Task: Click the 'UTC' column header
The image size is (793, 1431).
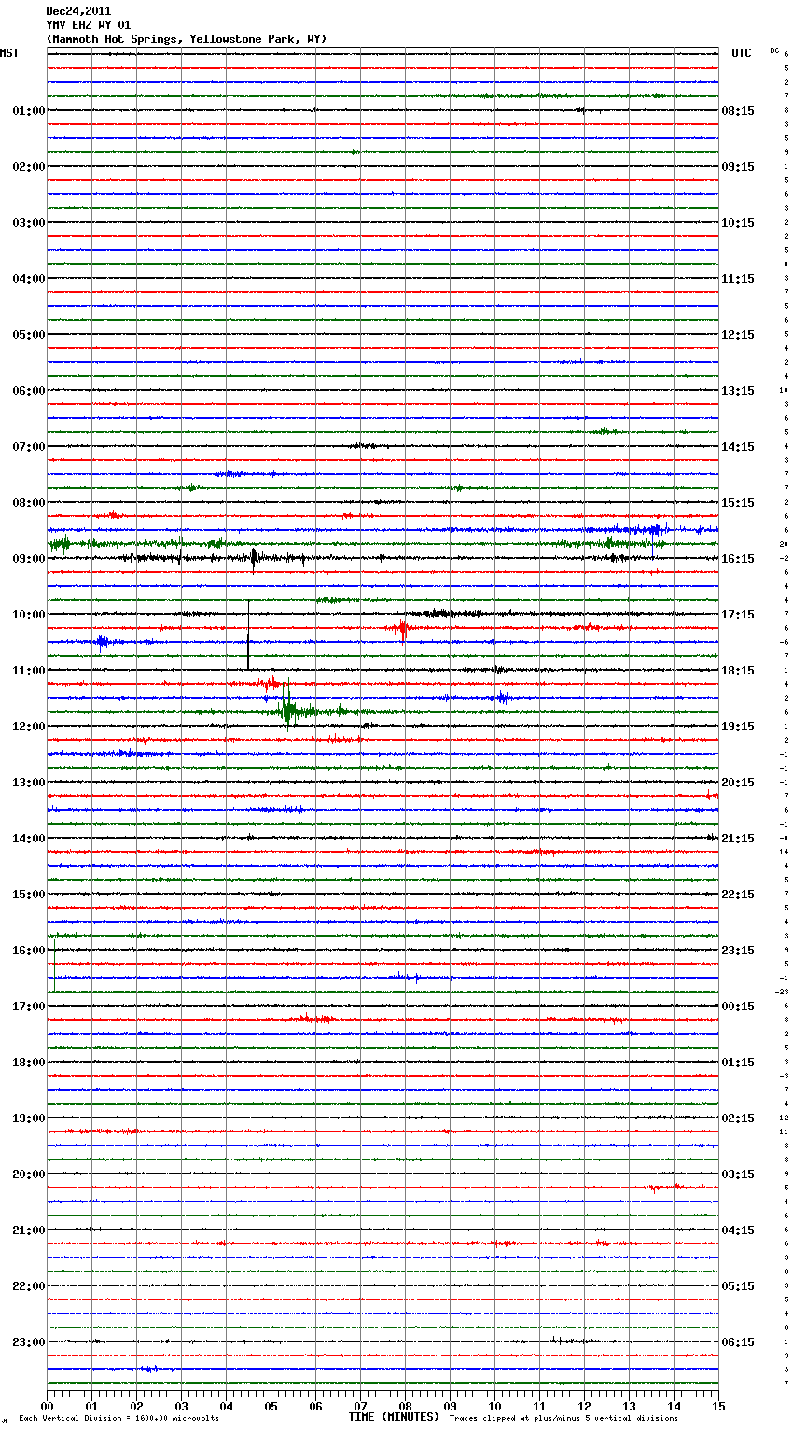Action: pyautogui.click(x=742, y=53)
